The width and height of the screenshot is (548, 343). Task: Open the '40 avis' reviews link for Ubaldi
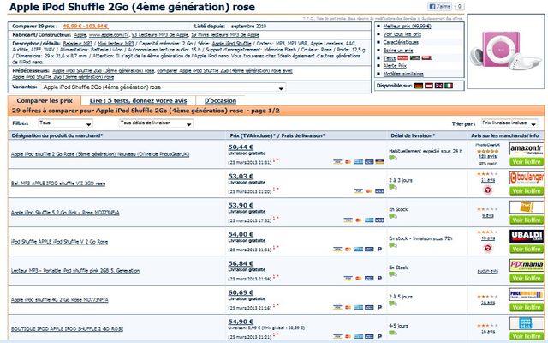tap(488, 238)
